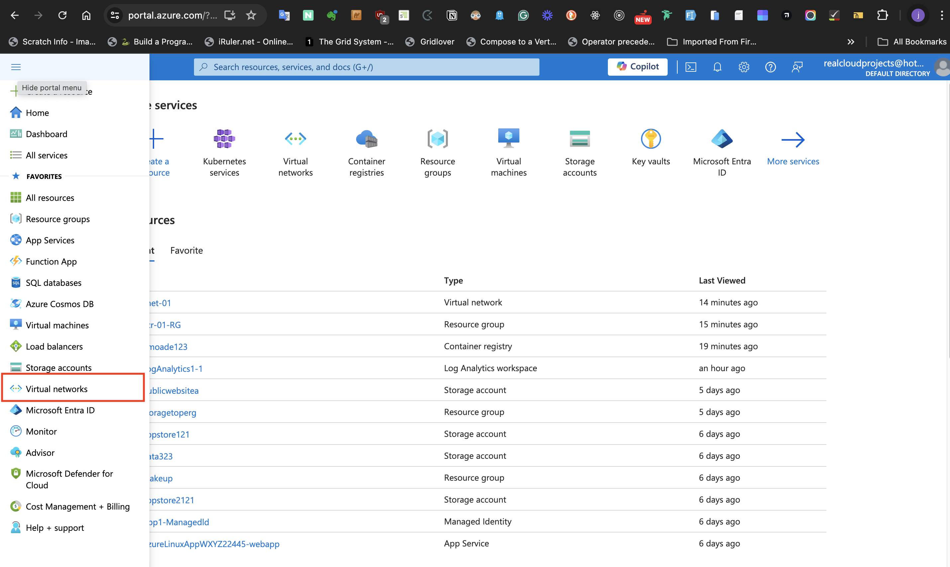Expand hidden bookmarks with the chevron
Viewport: 950px width, 567px height.
851,41
